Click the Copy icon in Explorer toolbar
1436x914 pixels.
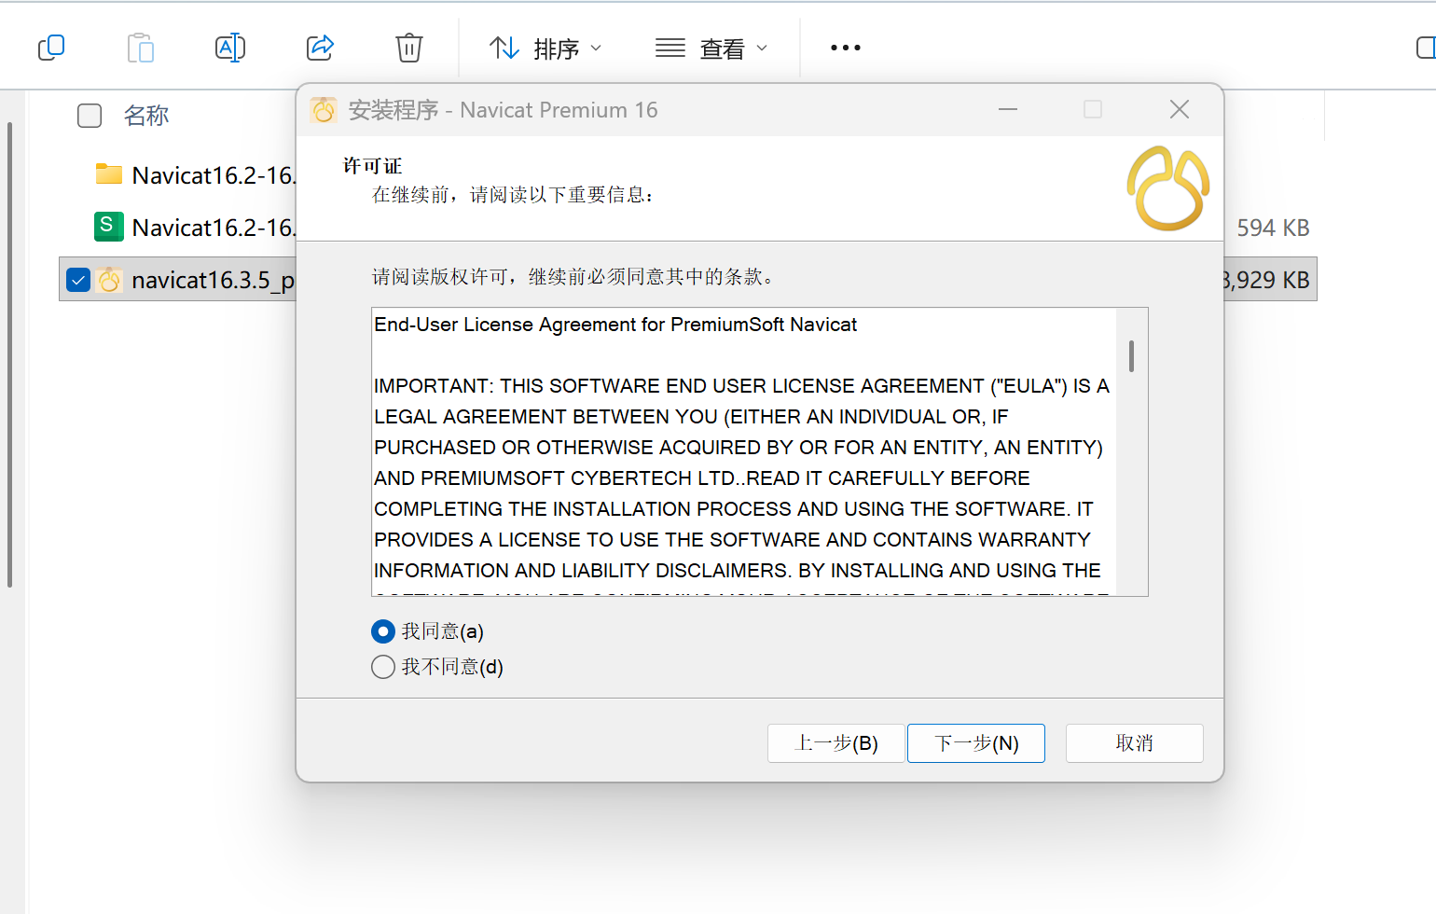[51, 48]
